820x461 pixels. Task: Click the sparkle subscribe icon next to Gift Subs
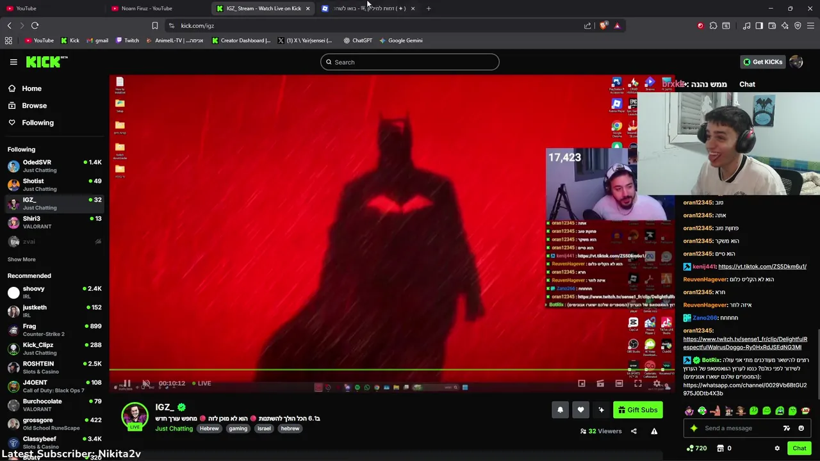tap(601, 410)
